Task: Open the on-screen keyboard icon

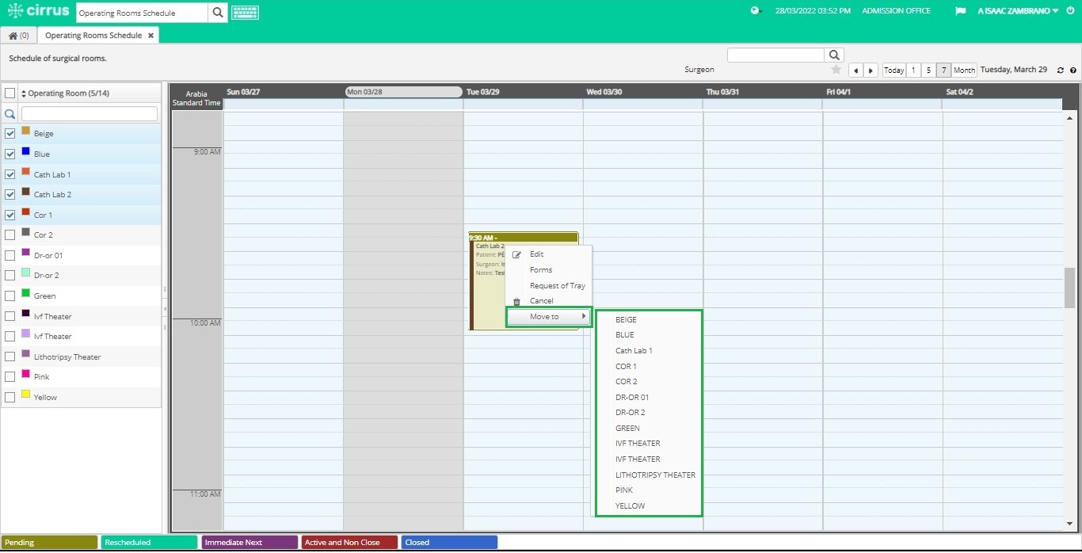Action: coord(245,13)
